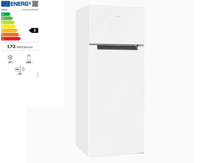This screenshot has height=163, width=218.
Task: Click the dark refrigerator door handle
Action: pyautogui.click(x=117, y=47)
